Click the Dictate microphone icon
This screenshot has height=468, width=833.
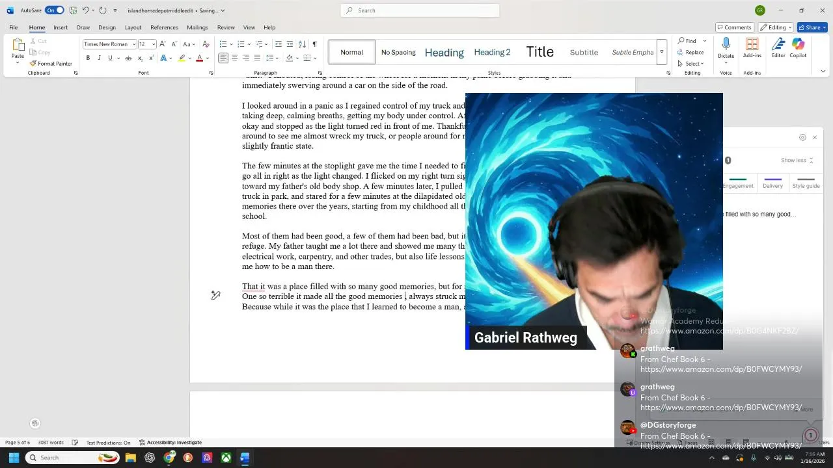tap(726, 44)
